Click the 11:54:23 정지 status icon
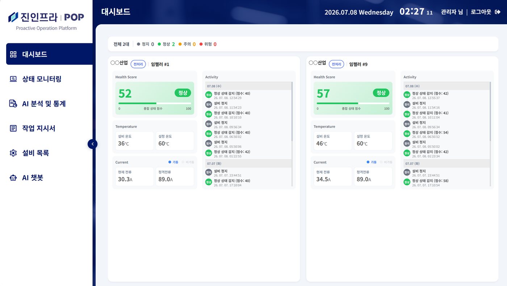The width and height of the screenshot is (507, 286). [x=209, y=104]
